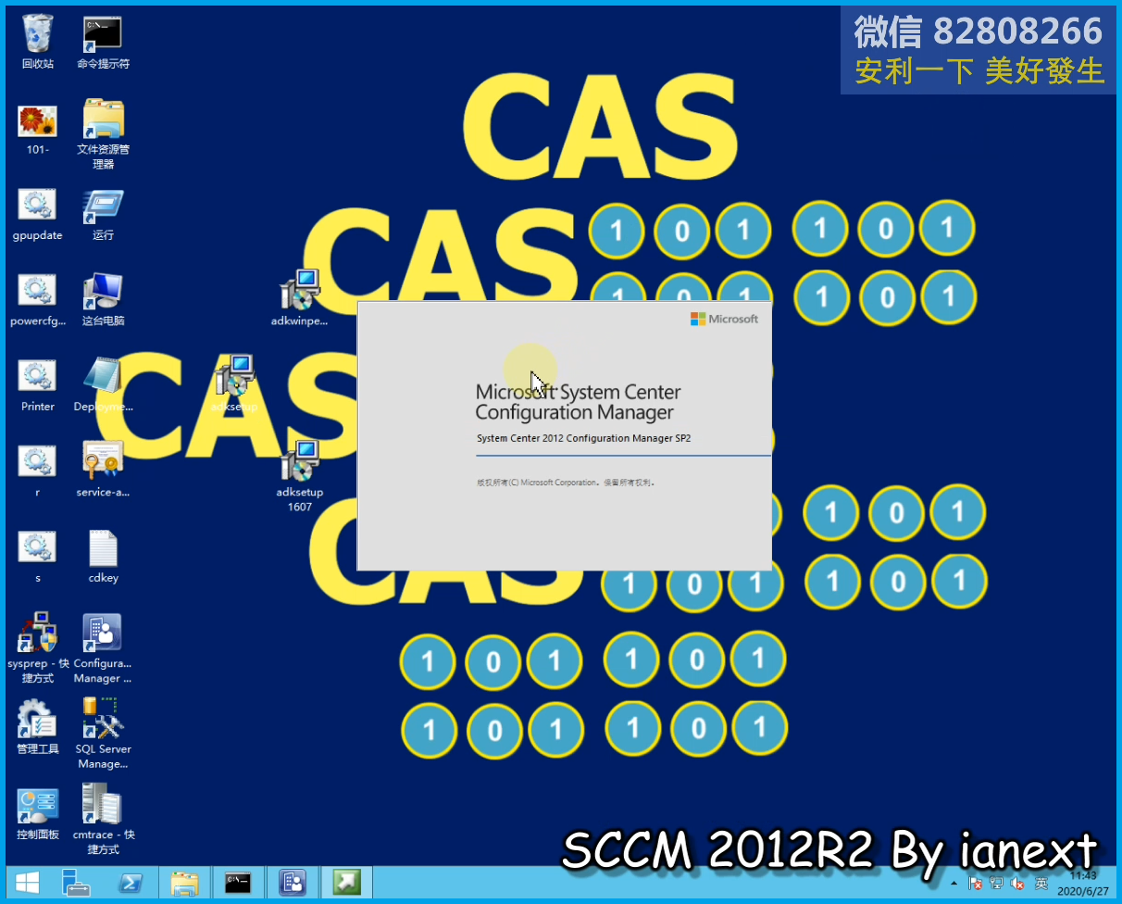Screen dimensions: 1122x904
Task: Select the desktop file named r
Action: 38,471
